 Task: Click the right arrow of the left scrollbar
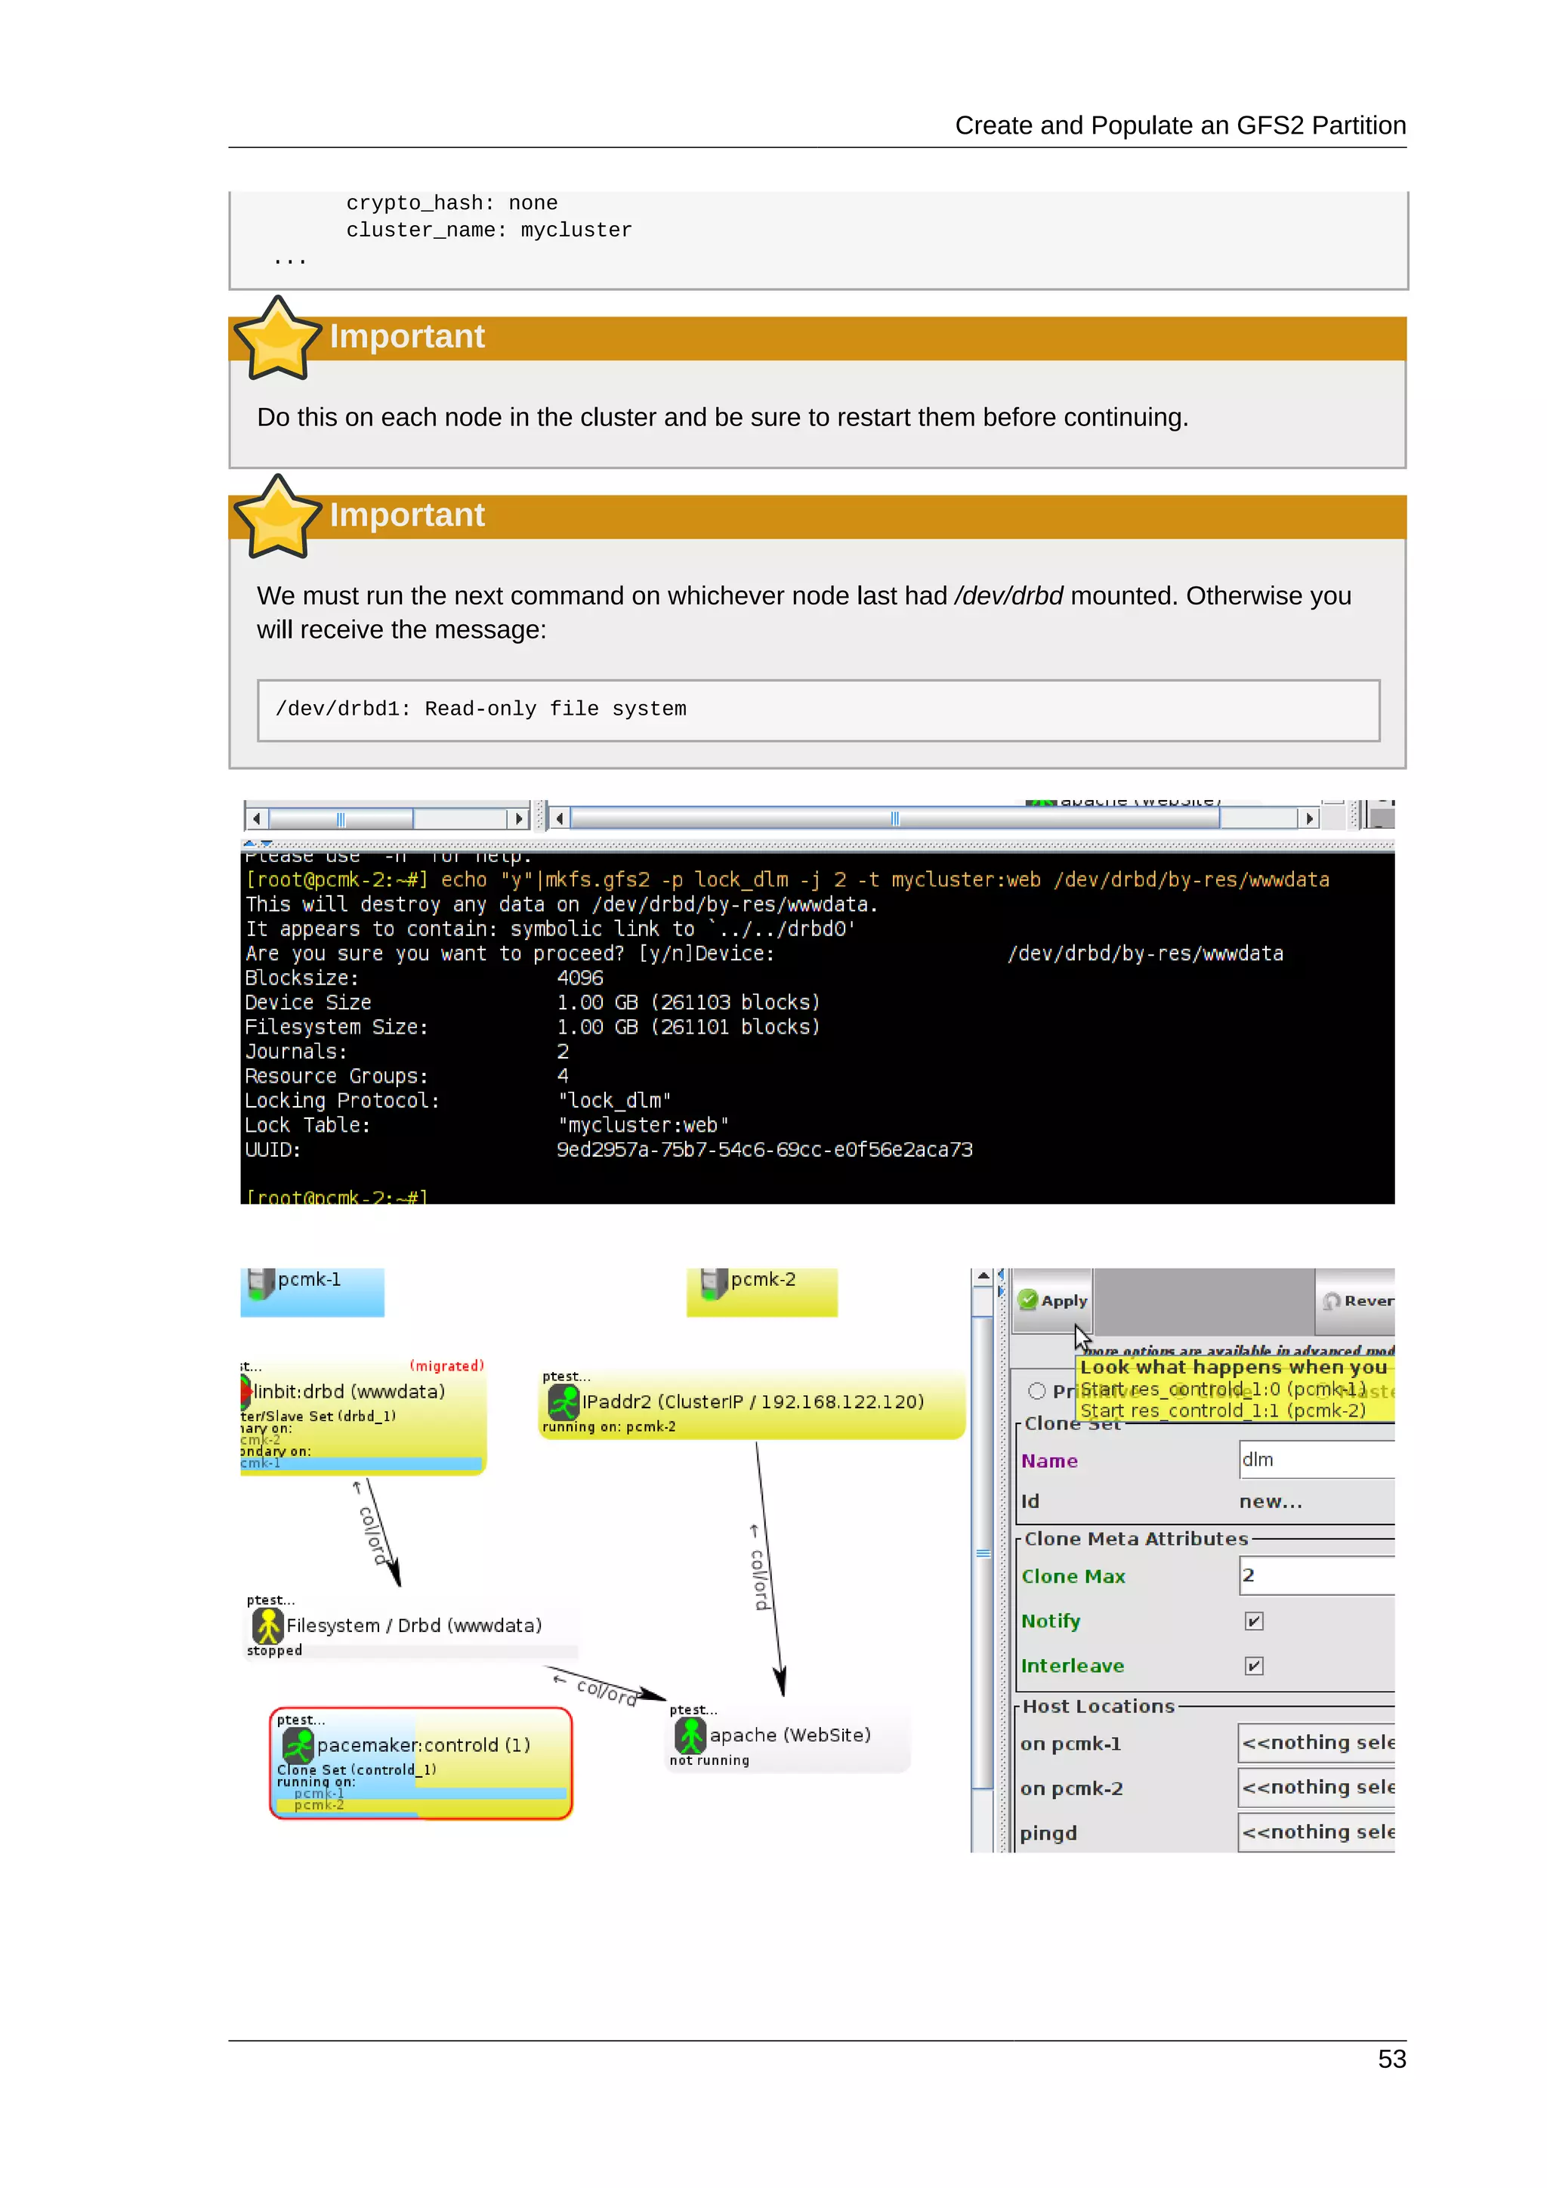[x=518, y=817]
